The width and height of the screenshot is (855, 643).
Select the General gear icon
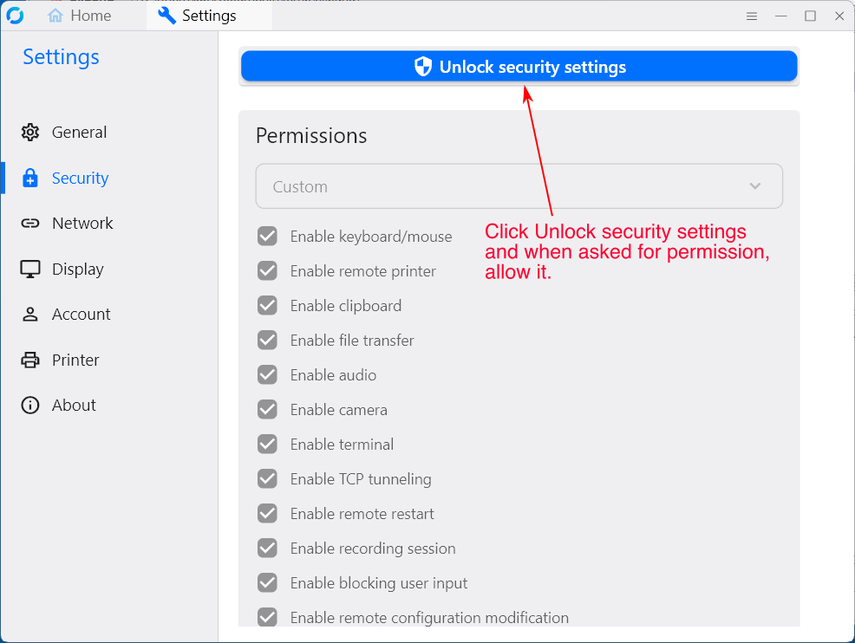(x=30, y=132)
